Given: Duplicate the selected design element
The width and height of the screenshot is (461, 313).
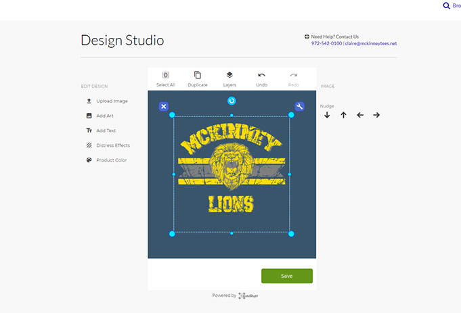Looking at the screenshot, I should tap(198, 75).
